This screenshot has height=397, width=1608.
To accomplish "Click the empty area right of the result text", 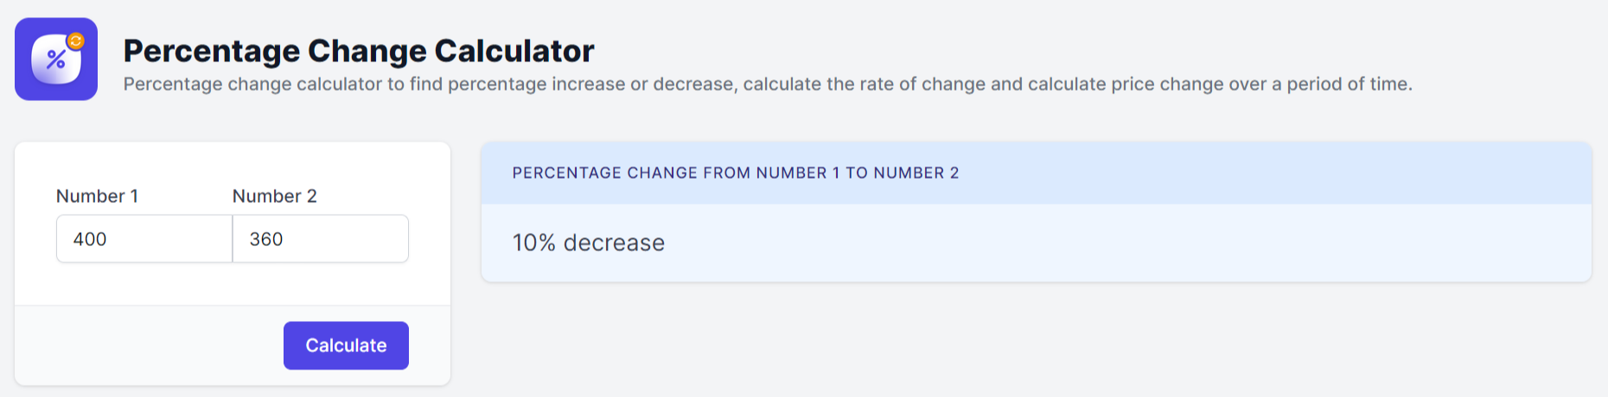I will point(1124,243).
